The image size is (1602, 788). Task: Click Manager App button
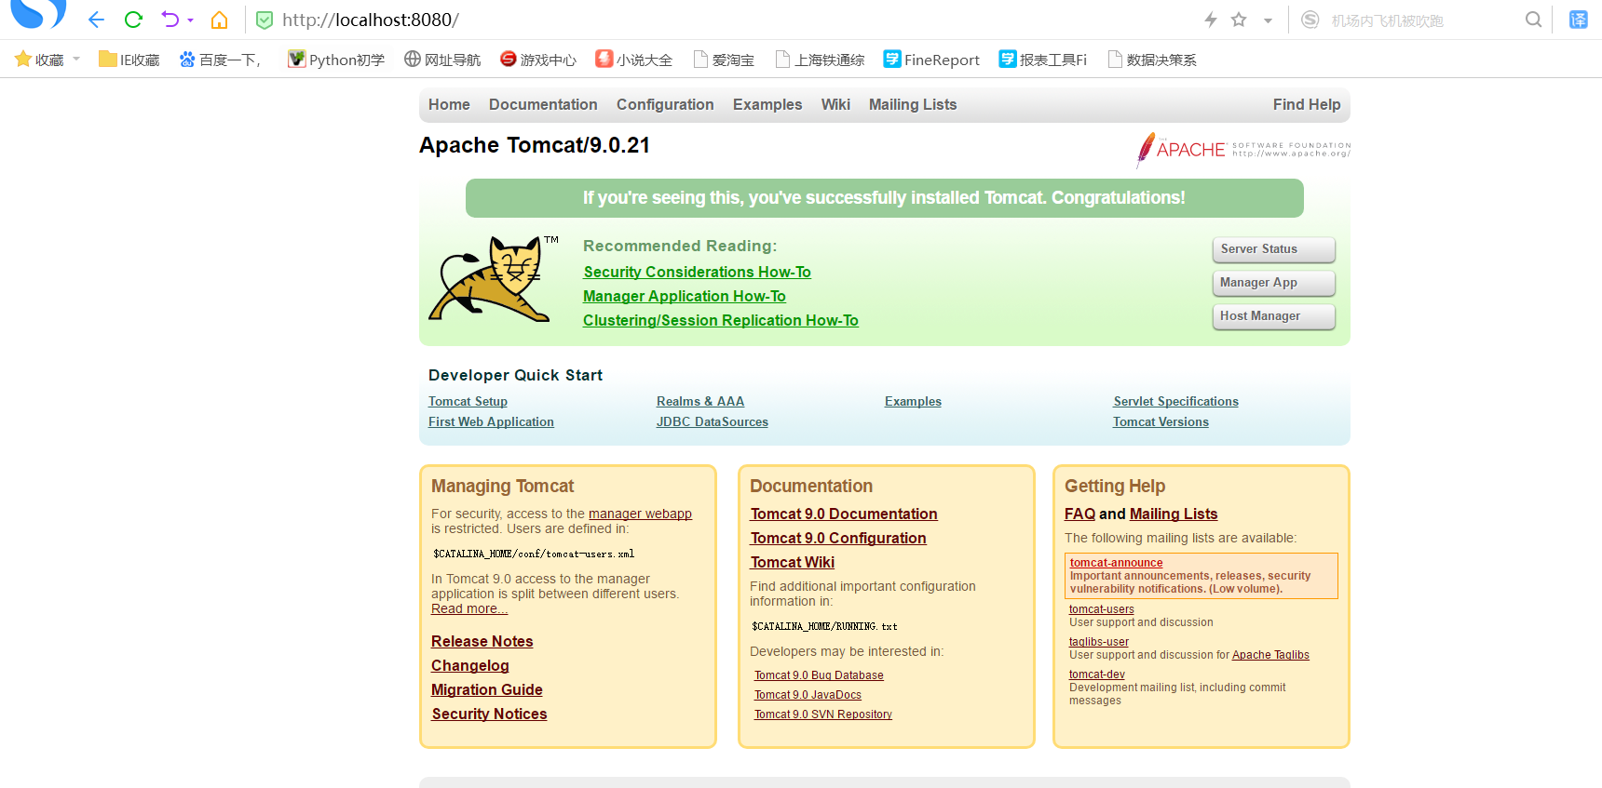1273,283
